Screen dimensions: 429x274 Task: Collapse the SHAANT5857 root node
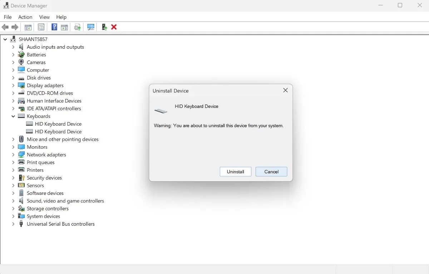click(x=5, y=39)
